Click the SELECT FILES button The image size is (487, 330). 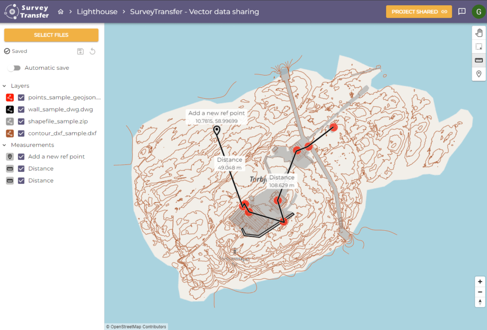pyautogui.click(x=51, y=35)
